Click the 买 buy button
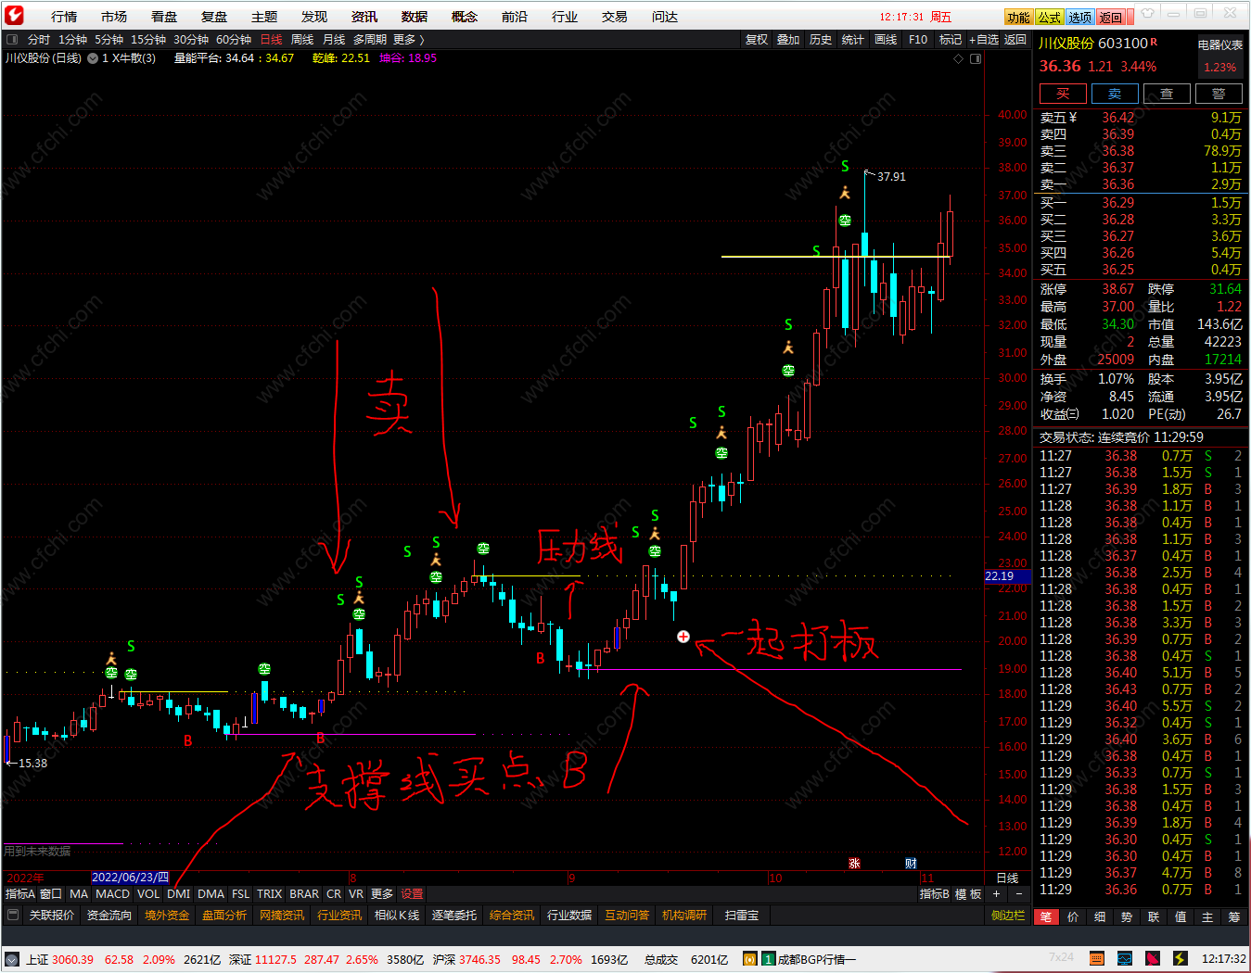Image resolution: width=1251 pixels, height=973 pixels. [1063, 94]
